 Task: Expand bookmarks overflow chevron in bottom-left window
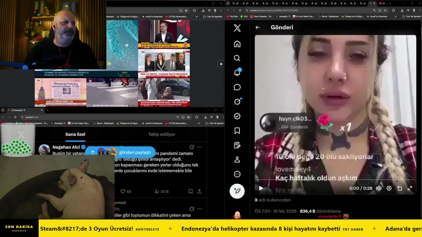click(199, 123)
